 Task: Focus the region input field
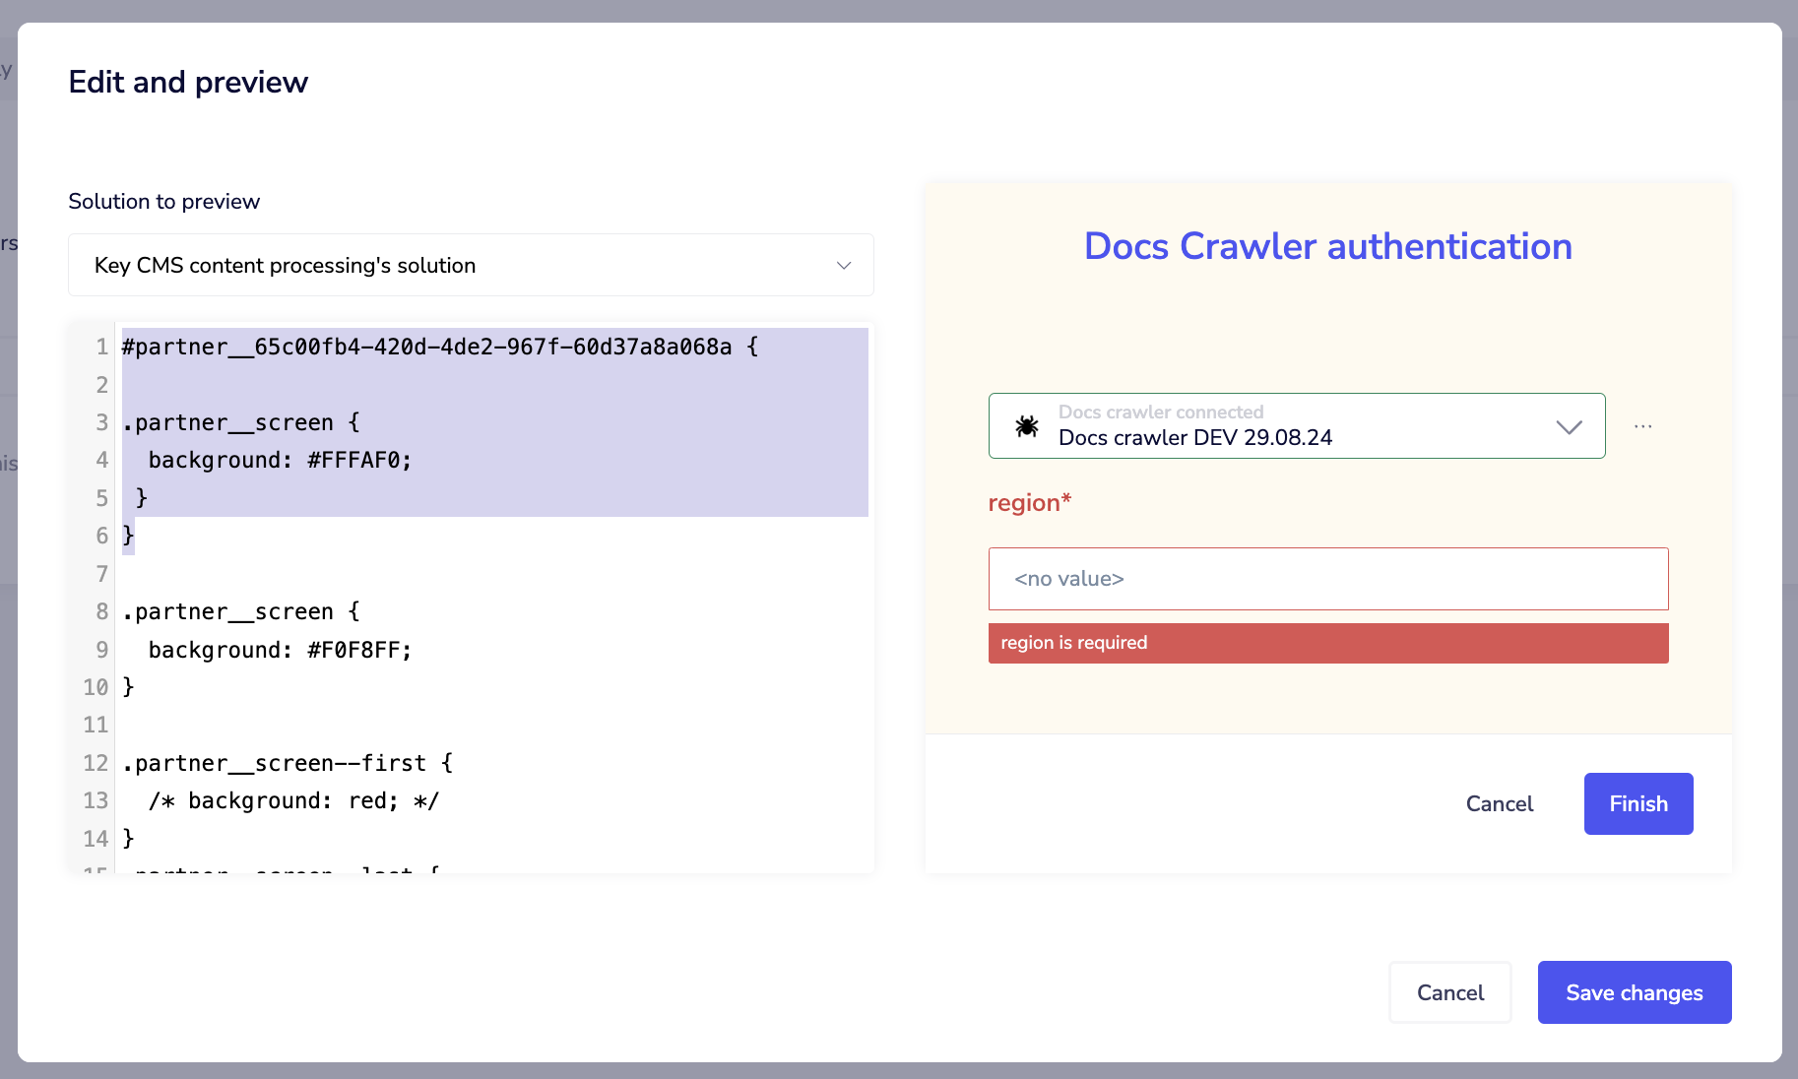(1327, 579)
